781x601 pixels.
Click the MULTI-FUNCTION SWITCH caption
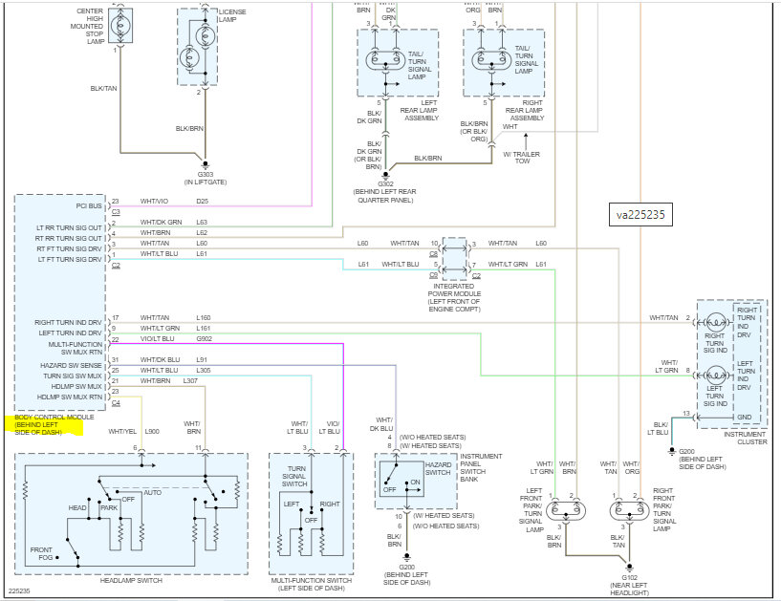point(312,584)
